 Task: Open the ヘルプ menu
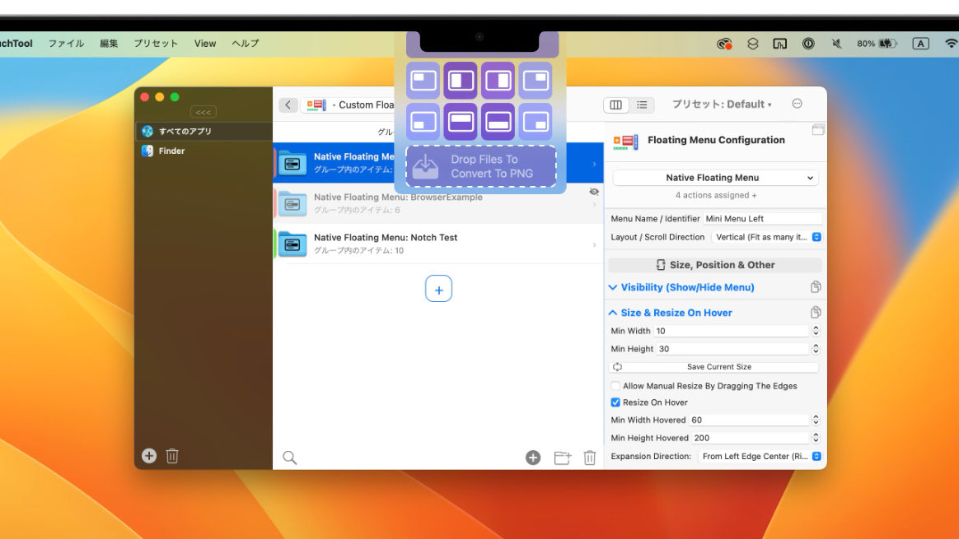point(246,44)
